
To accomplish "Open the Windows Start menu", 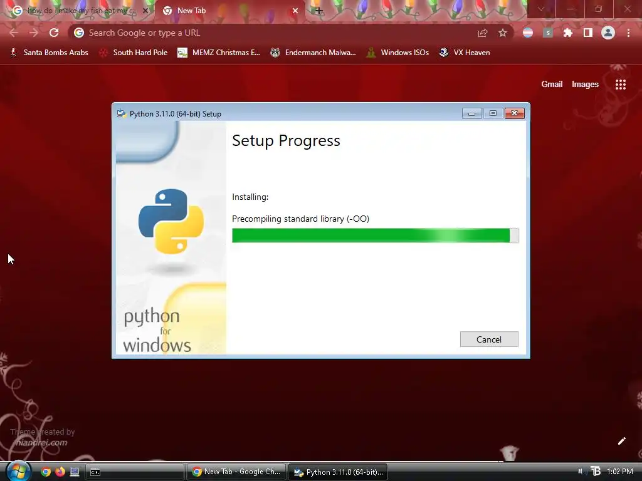I will (18, 472).
